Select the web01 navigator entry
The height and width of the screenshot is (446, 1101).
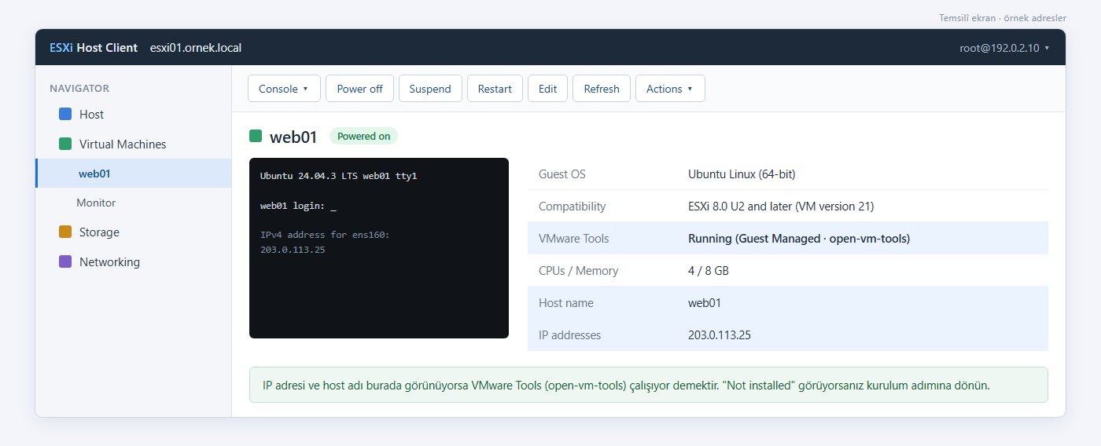133,174
